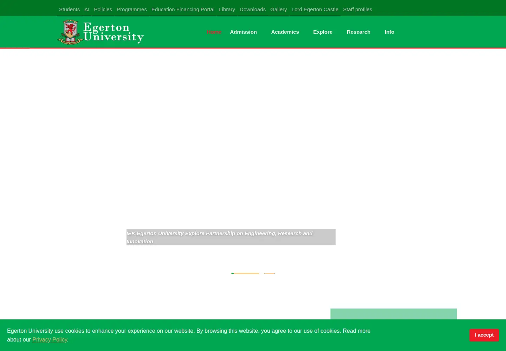Open the Programmes link

tap(132, 9)
